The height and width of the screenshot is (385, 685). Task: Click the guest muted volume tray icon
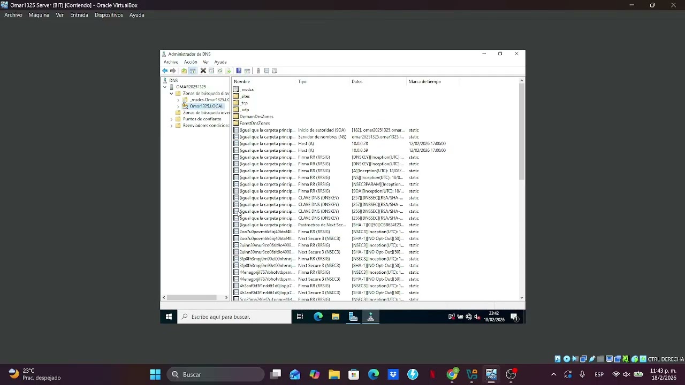477,317
